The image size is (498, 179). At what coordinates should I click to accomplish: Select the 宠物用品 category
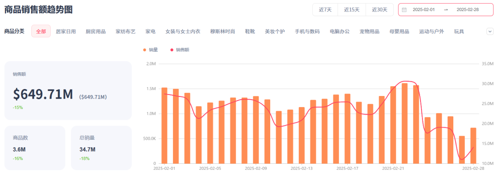[369, 31]
